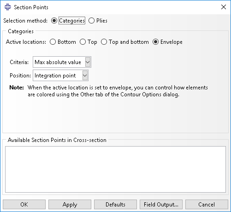231x212 pixels.
Task: Choose Top and bottom active location
Action: (104, 42)
